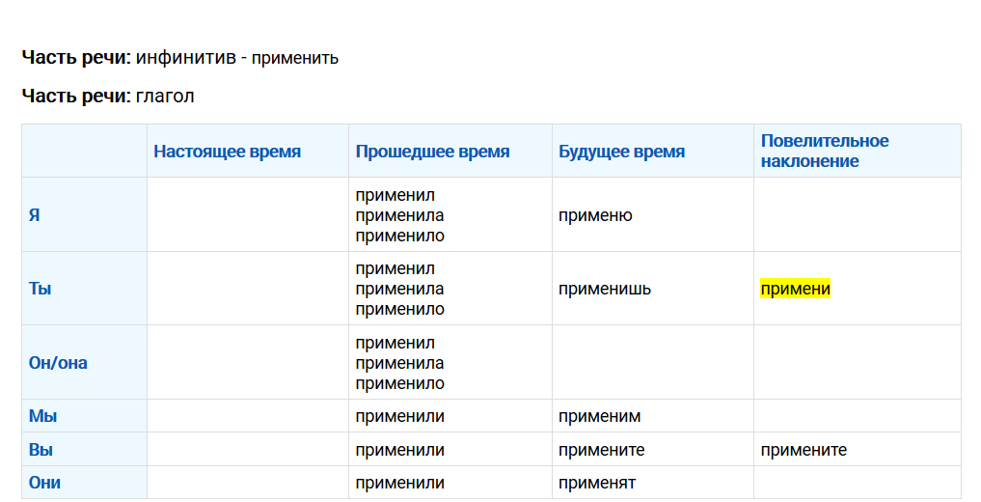Click the Будущее время column header

point(622,152)
